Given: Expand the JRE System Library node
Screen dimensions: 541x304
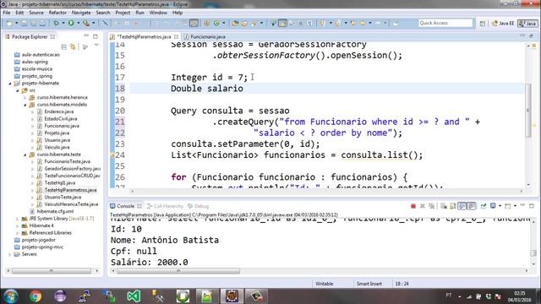Looking at the screenshot, I should [x=18, y=219].
